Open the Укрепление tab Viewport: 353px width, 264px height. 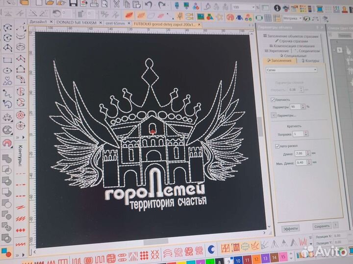277,51
